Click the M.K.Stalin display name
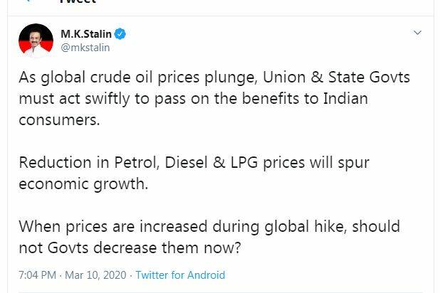 pos(86,34)
